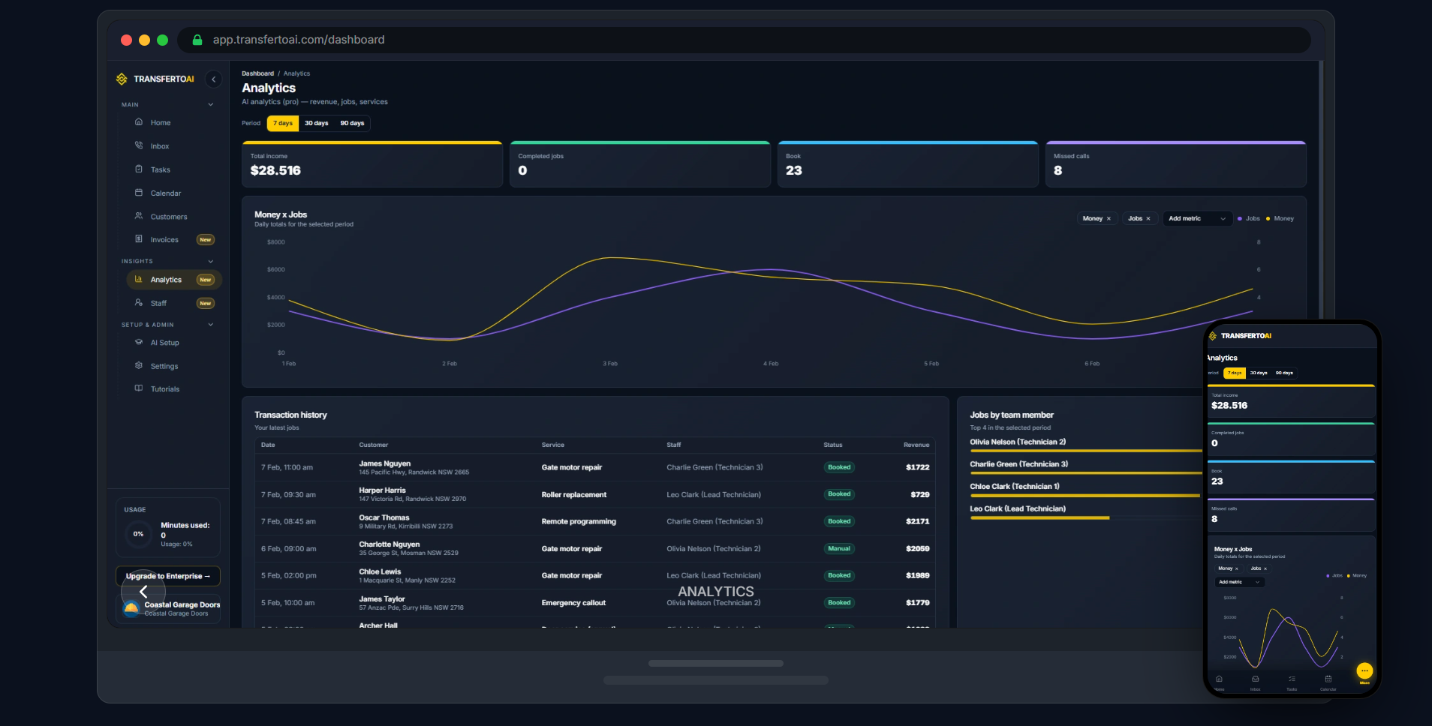Open the Inbox from the sidebar icon

pyautogui.click(x=140, y=145)
